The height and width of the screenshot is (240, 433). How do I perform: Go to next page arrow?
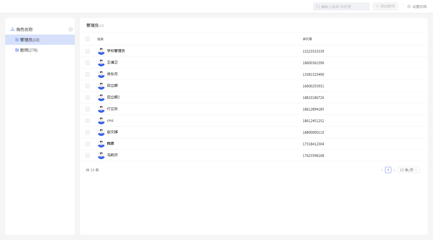394,170
